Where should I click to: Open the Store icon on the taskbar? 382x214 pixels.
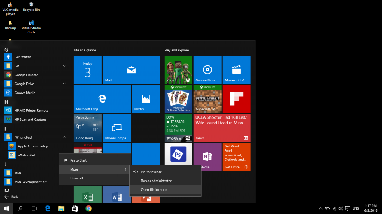click(x=75, y=208)
